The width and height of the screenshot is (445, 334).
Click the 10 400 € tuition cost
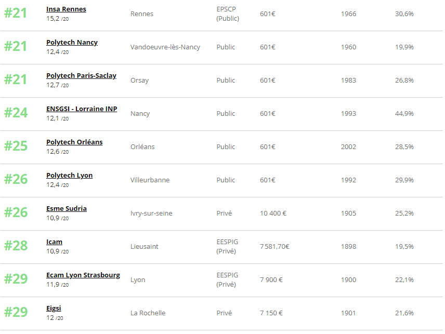[x=273, y=213]
